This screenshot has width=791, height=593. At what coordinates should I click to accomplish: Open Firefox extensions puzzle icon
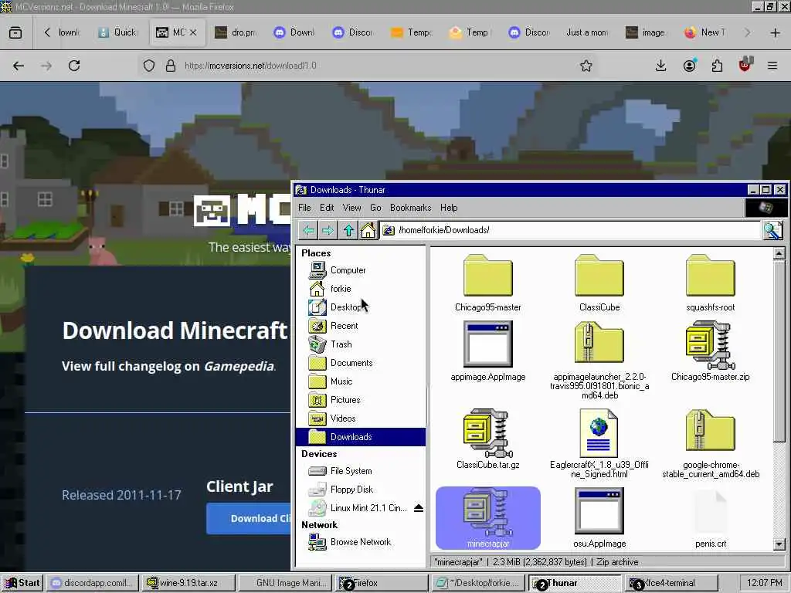point(717,66)
